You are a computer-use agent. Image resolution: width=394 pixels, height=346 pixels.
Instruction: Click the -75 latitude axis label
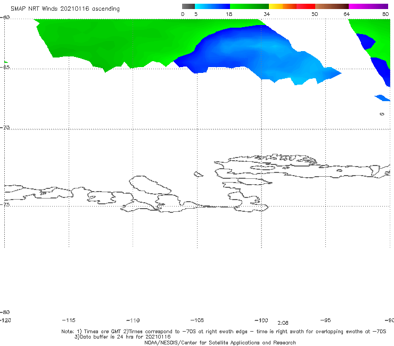click(5, 204)
